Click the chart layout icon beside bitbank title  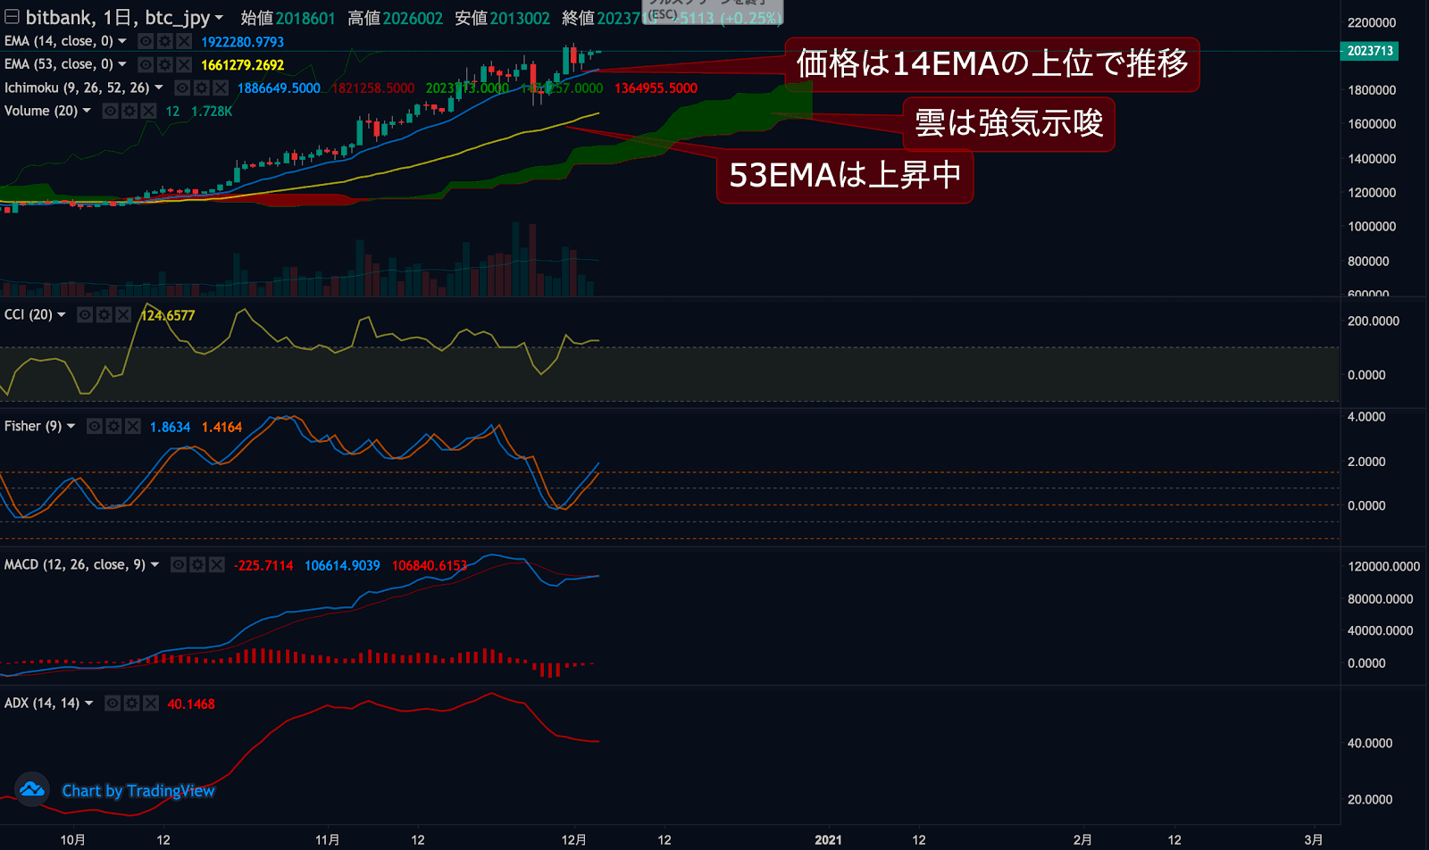(11, 17)
